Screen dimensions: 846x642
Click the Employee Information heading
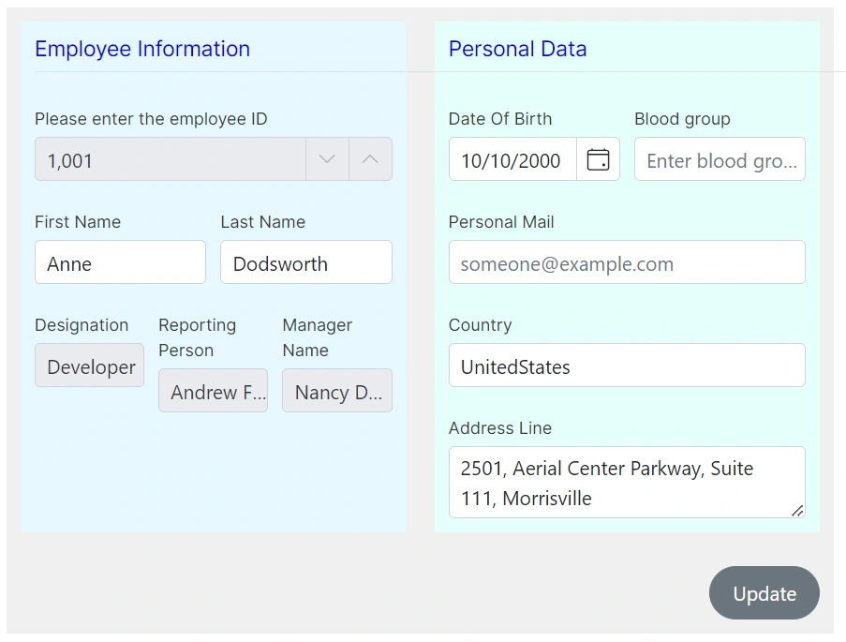point(142,49)
